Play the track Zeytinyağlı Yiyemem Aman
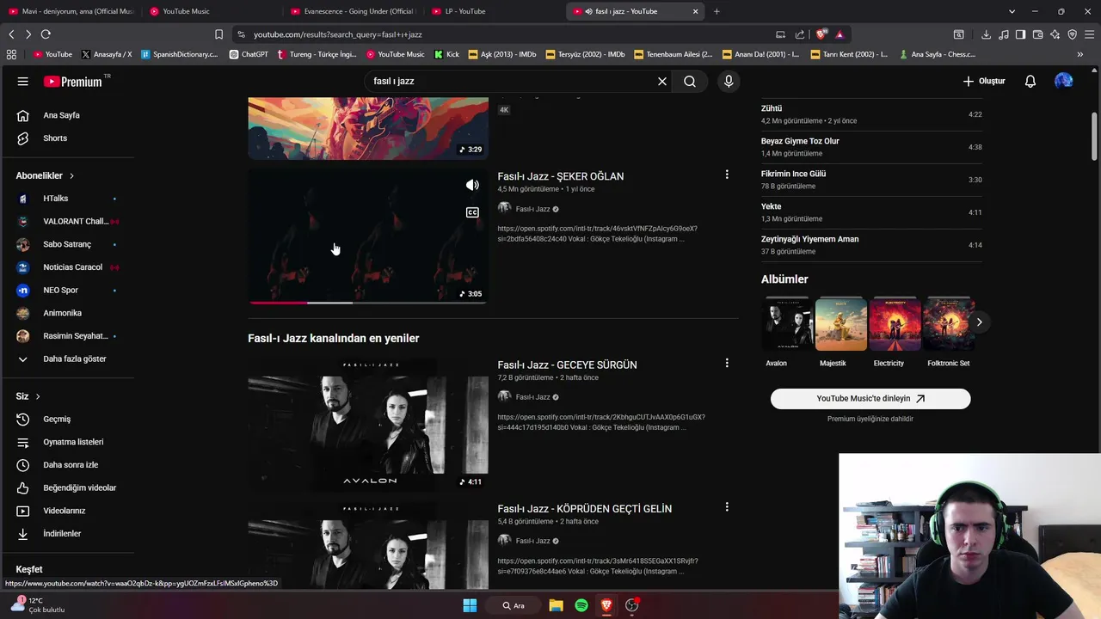1101x619 pixels. click(x=871, y=245)
